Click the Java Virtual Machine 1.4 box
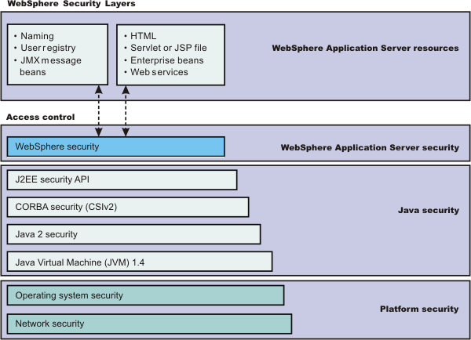471x340 pixels. [139, 261]
